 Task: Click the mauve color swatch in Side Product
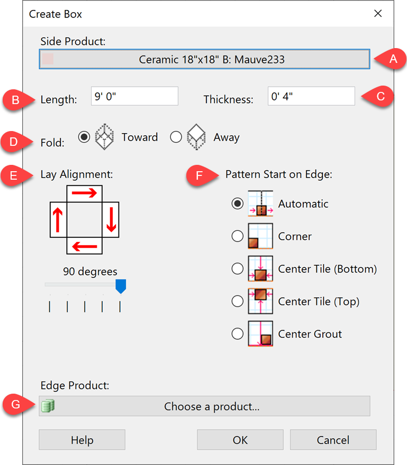pyautogui.click(x=48, y=59)
